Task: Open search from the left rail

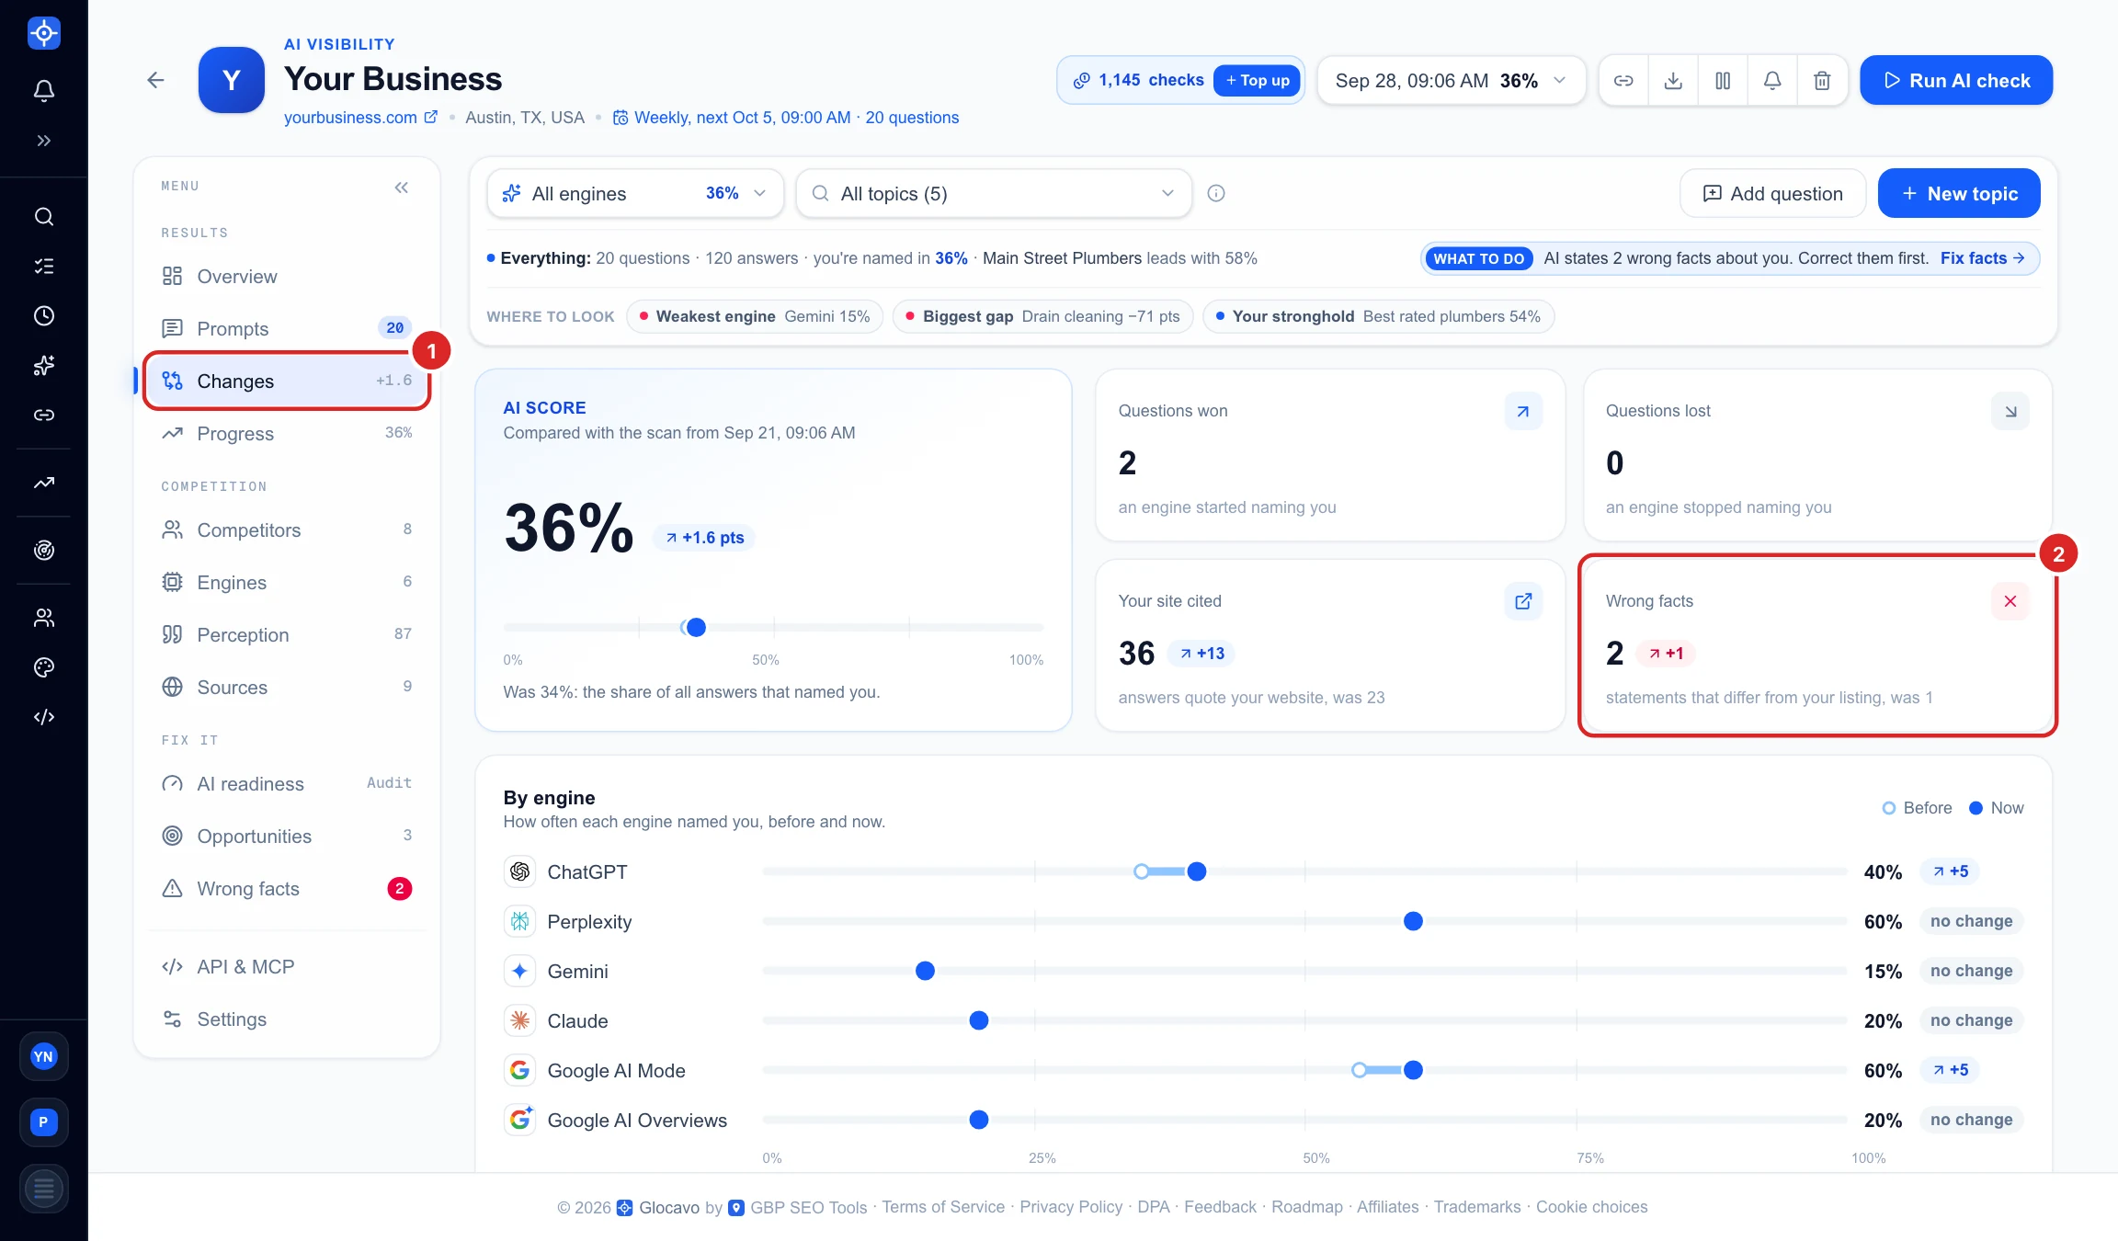Action: [x=44, y=217]
